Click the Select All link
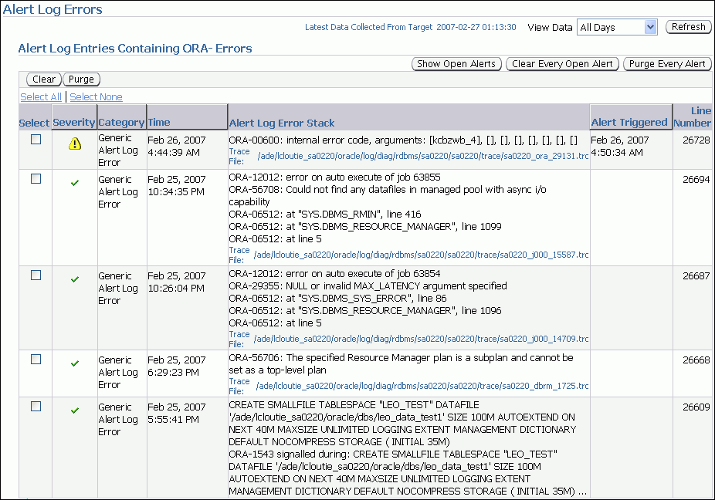The image size is (715, 500). 41,96
